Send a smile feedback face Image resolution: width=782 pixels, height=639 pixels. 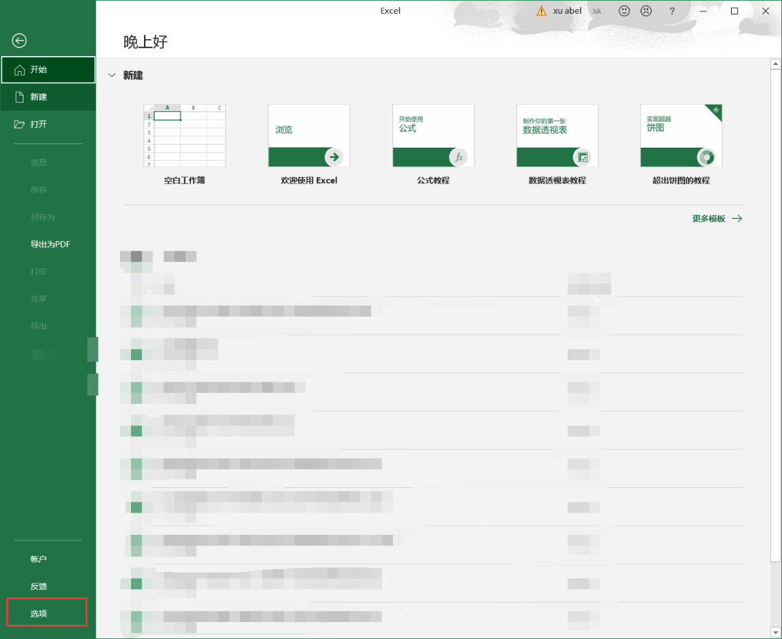tap(624, 11)
